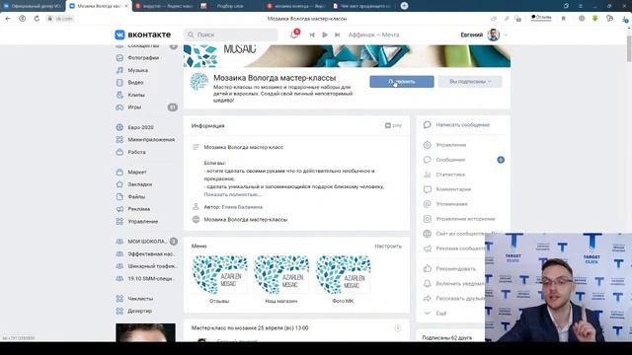Click the Включить уведомления bell

click(428, 283)
